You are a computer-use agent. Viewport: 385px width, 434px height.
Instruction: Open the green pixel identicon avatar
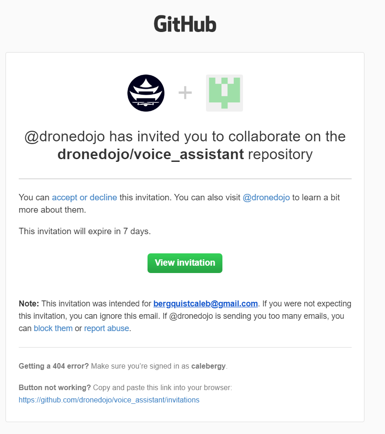(x=224, y=93)
